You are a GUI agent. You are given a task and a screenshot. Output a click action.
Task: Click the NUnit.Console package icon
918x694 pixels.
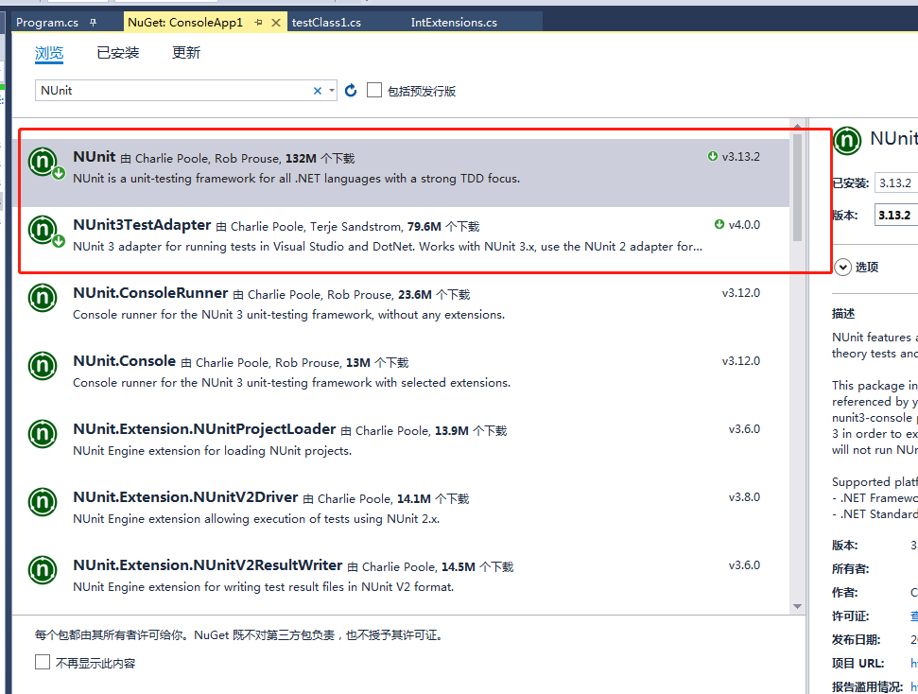click(x=43, y=366)
